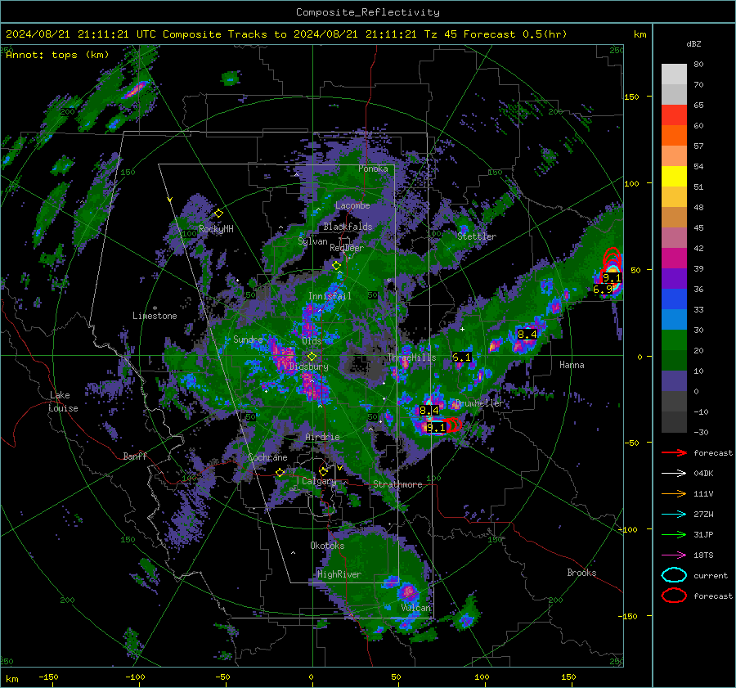Click the RedDeer city label
The height and width of the screenshot is (688, 736).
pos(347,248)
